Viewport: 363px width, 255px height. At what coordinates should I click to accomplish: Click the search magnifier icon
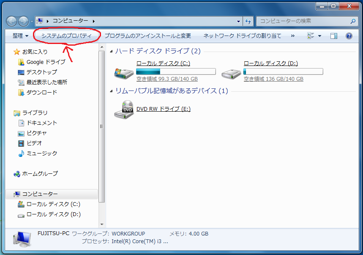pos(353,21)
